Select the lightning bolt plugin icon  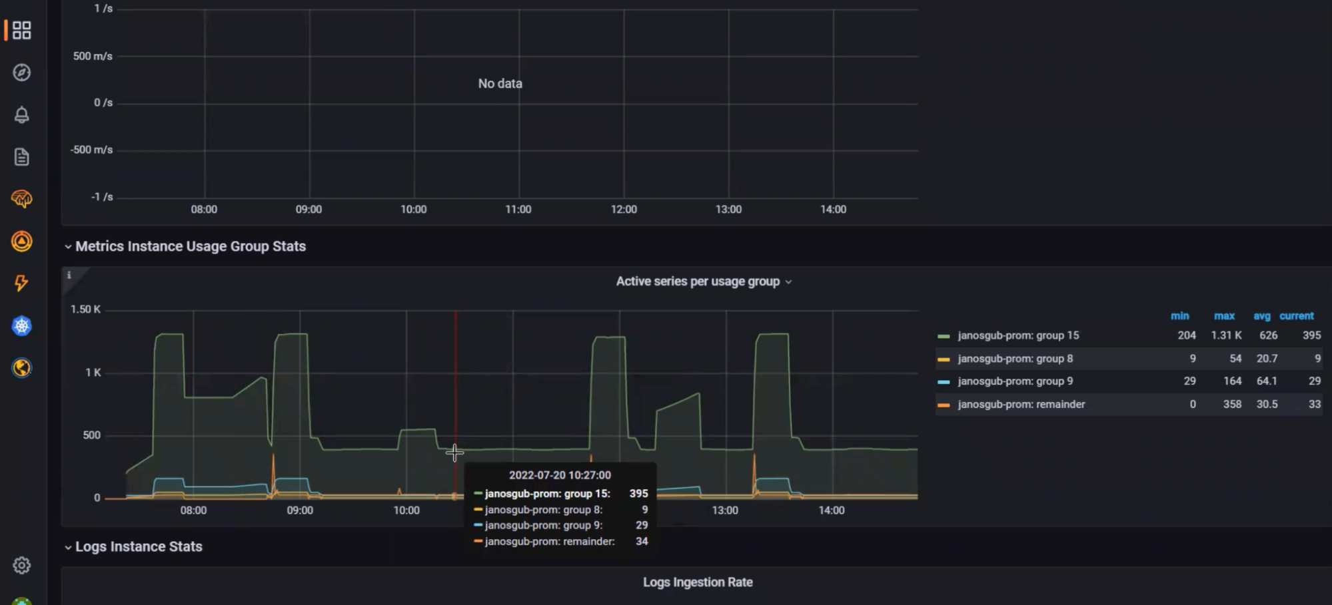pyautogui.click(x=22, y=284)
